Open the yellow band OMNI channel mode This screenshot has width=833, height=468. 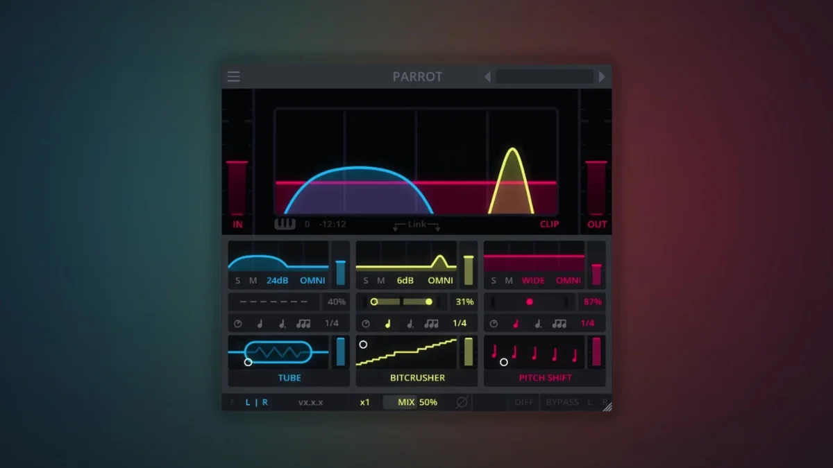pos(440,281)
